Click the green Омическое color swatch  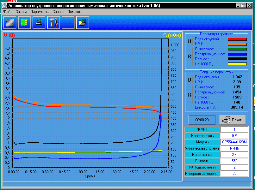coord(237,49)
